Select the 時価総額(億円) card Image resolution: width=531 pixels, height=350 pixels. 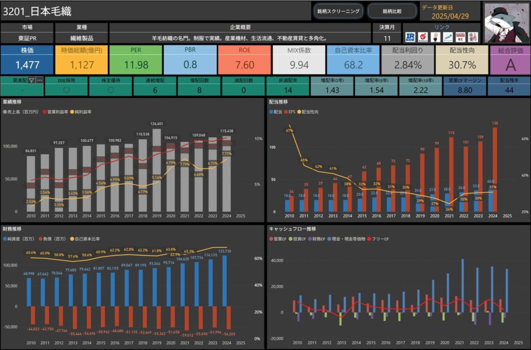(81, 60)
